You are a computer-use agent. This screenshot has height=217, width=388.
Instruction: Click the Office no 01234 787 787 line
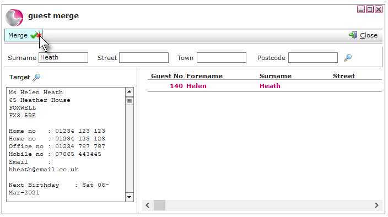pyautogui.click(x=57, y=147)
